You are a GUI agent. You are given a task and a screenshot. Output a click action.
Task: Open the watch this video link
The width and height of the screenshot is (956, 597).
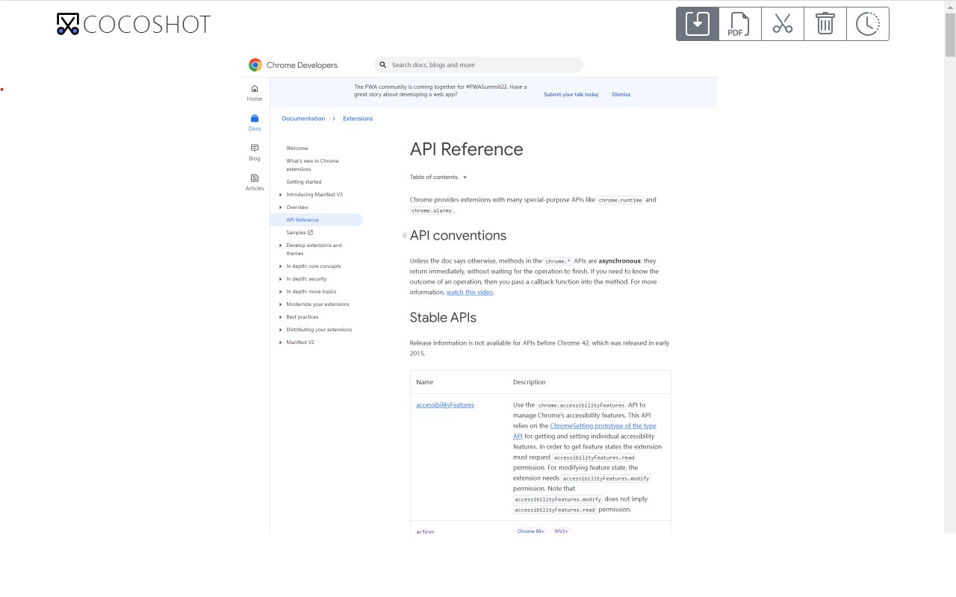click(x=470, y=293)
